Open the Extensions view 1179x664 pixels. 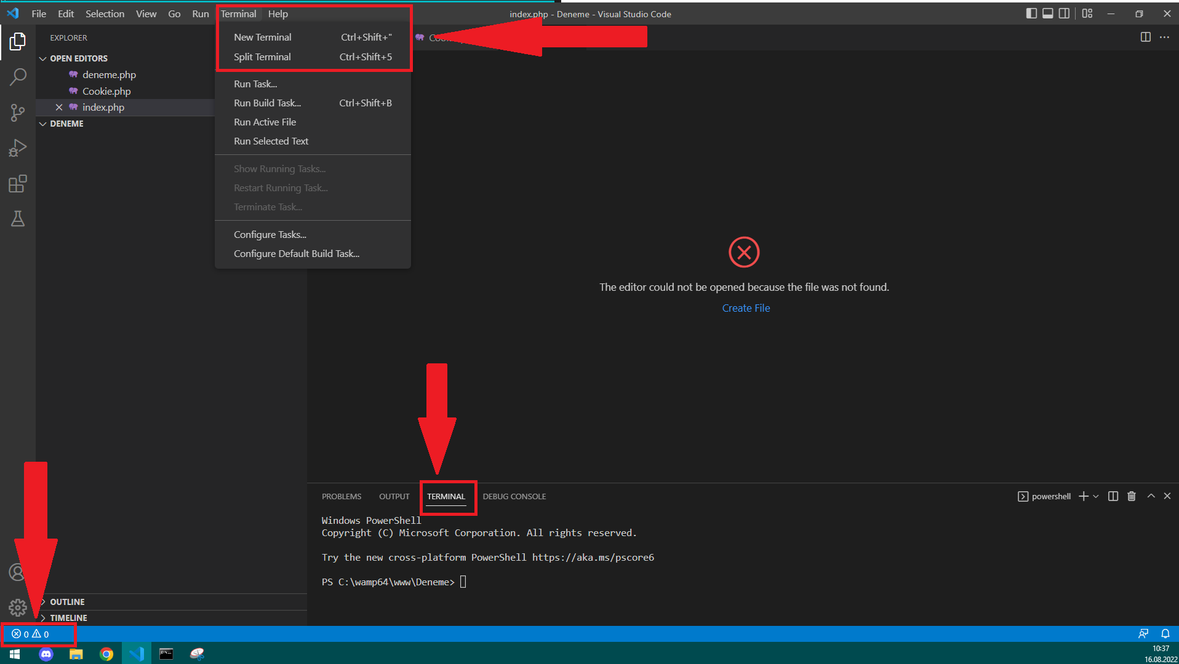click(x=18, y=183)
